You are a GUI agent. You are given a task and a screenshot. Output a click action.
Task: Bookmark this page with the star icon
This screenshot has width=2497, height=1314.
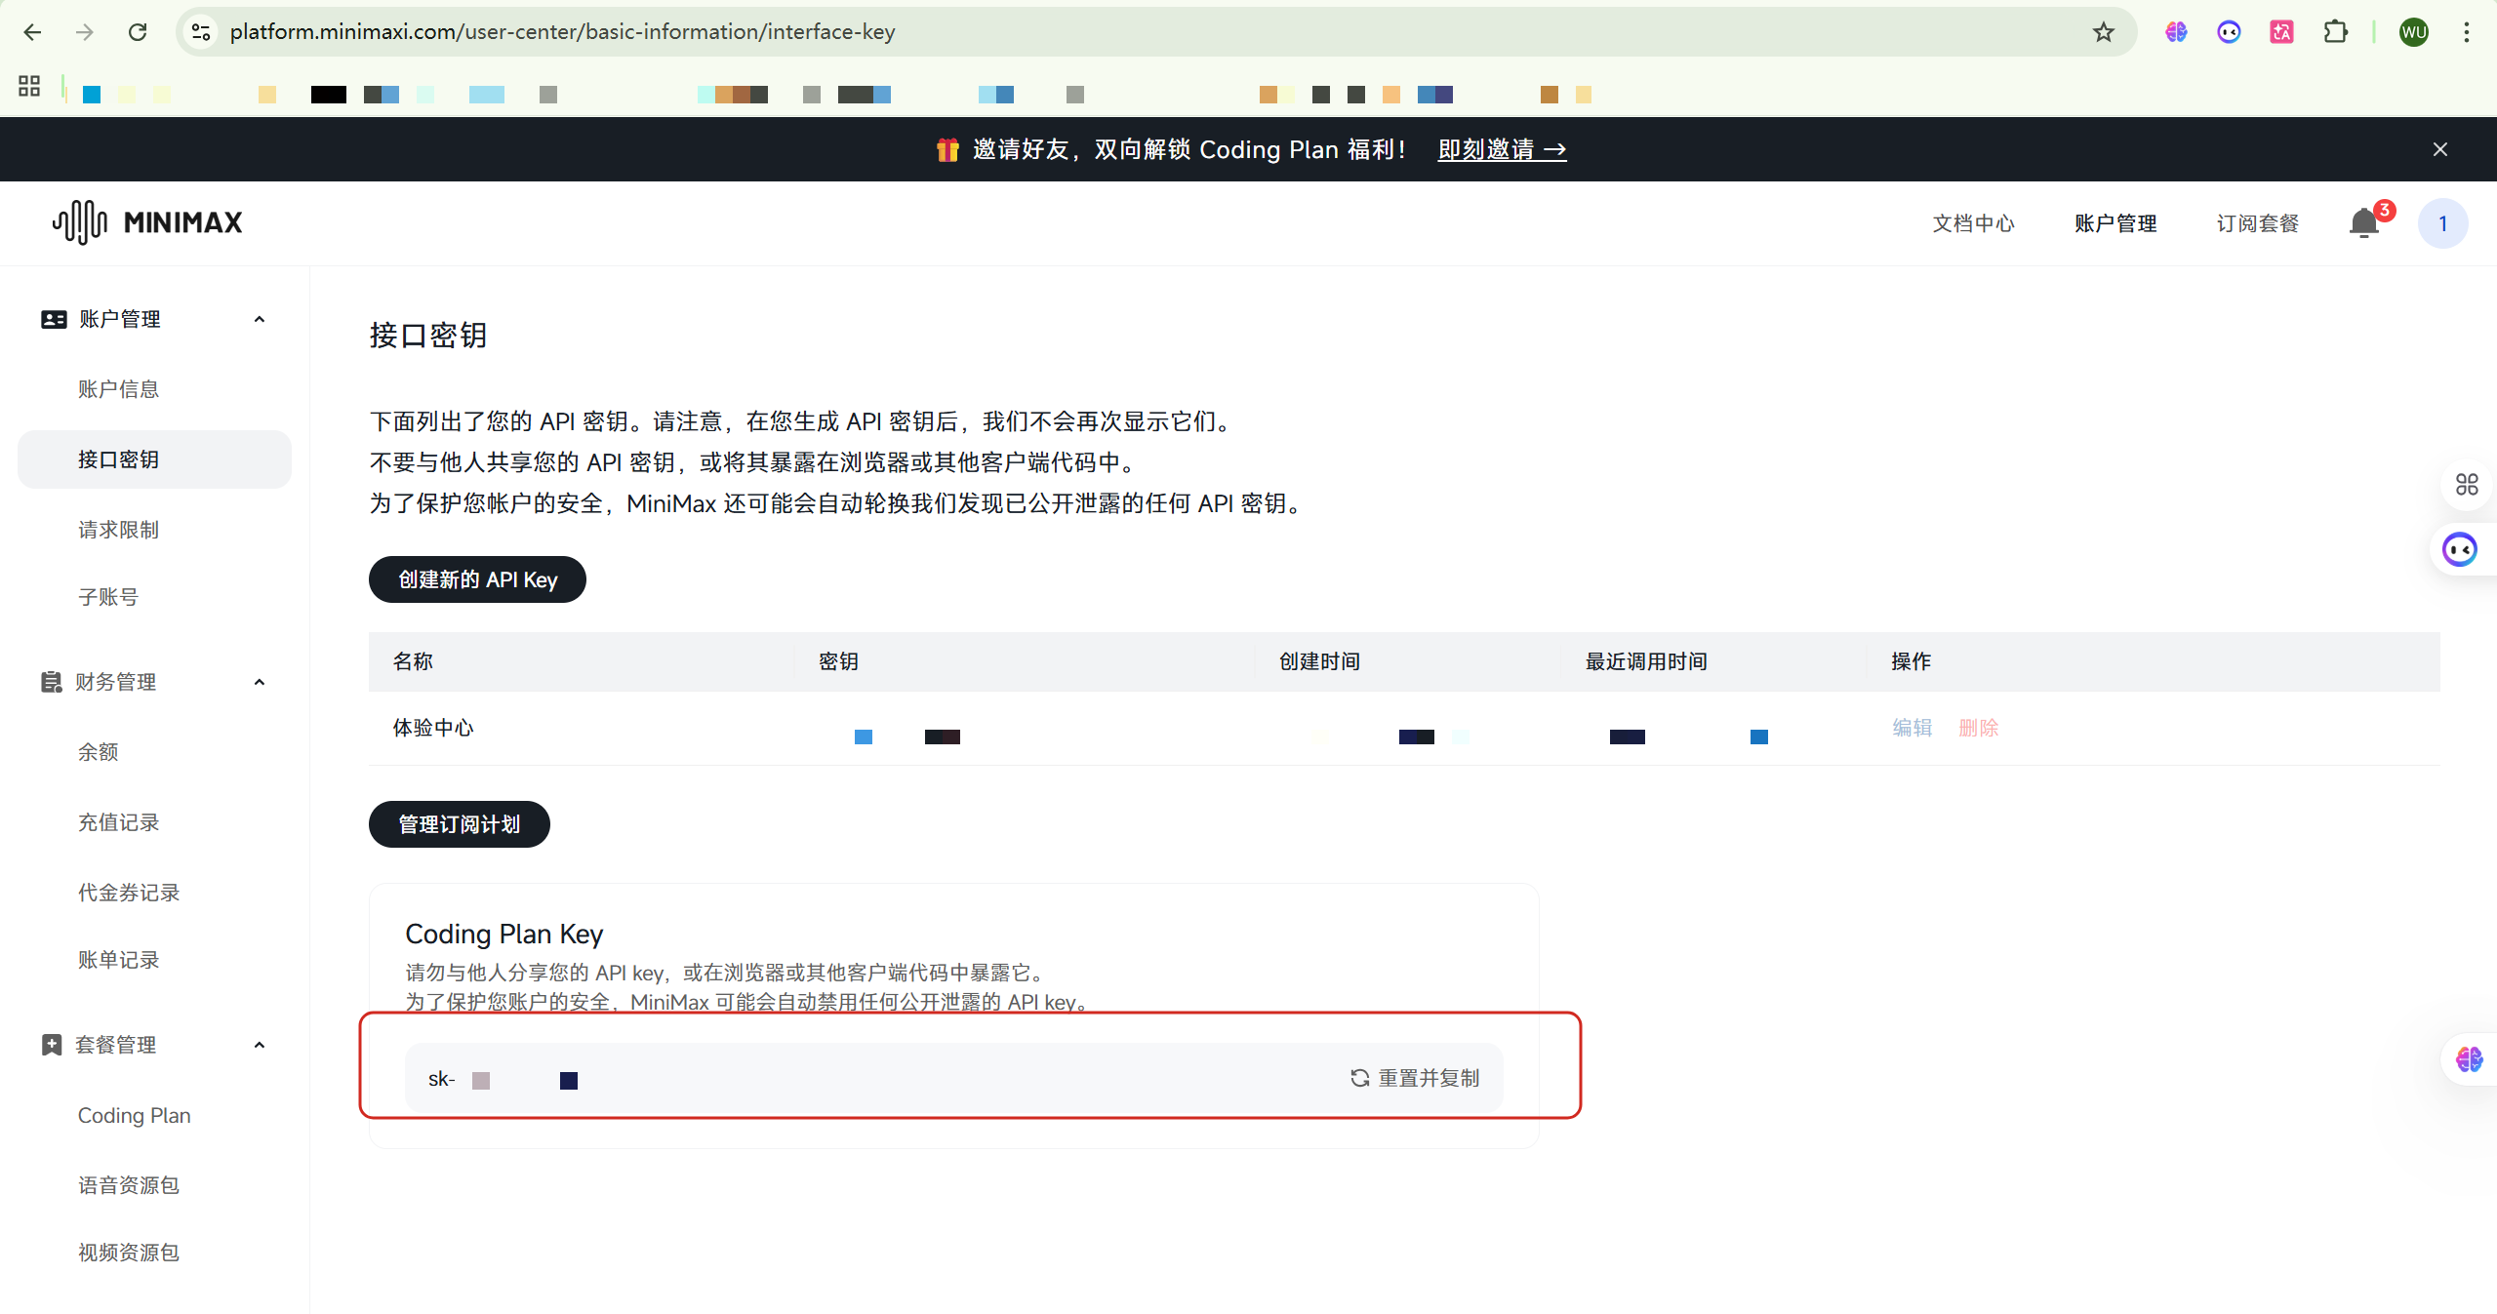coord(2103,32)
